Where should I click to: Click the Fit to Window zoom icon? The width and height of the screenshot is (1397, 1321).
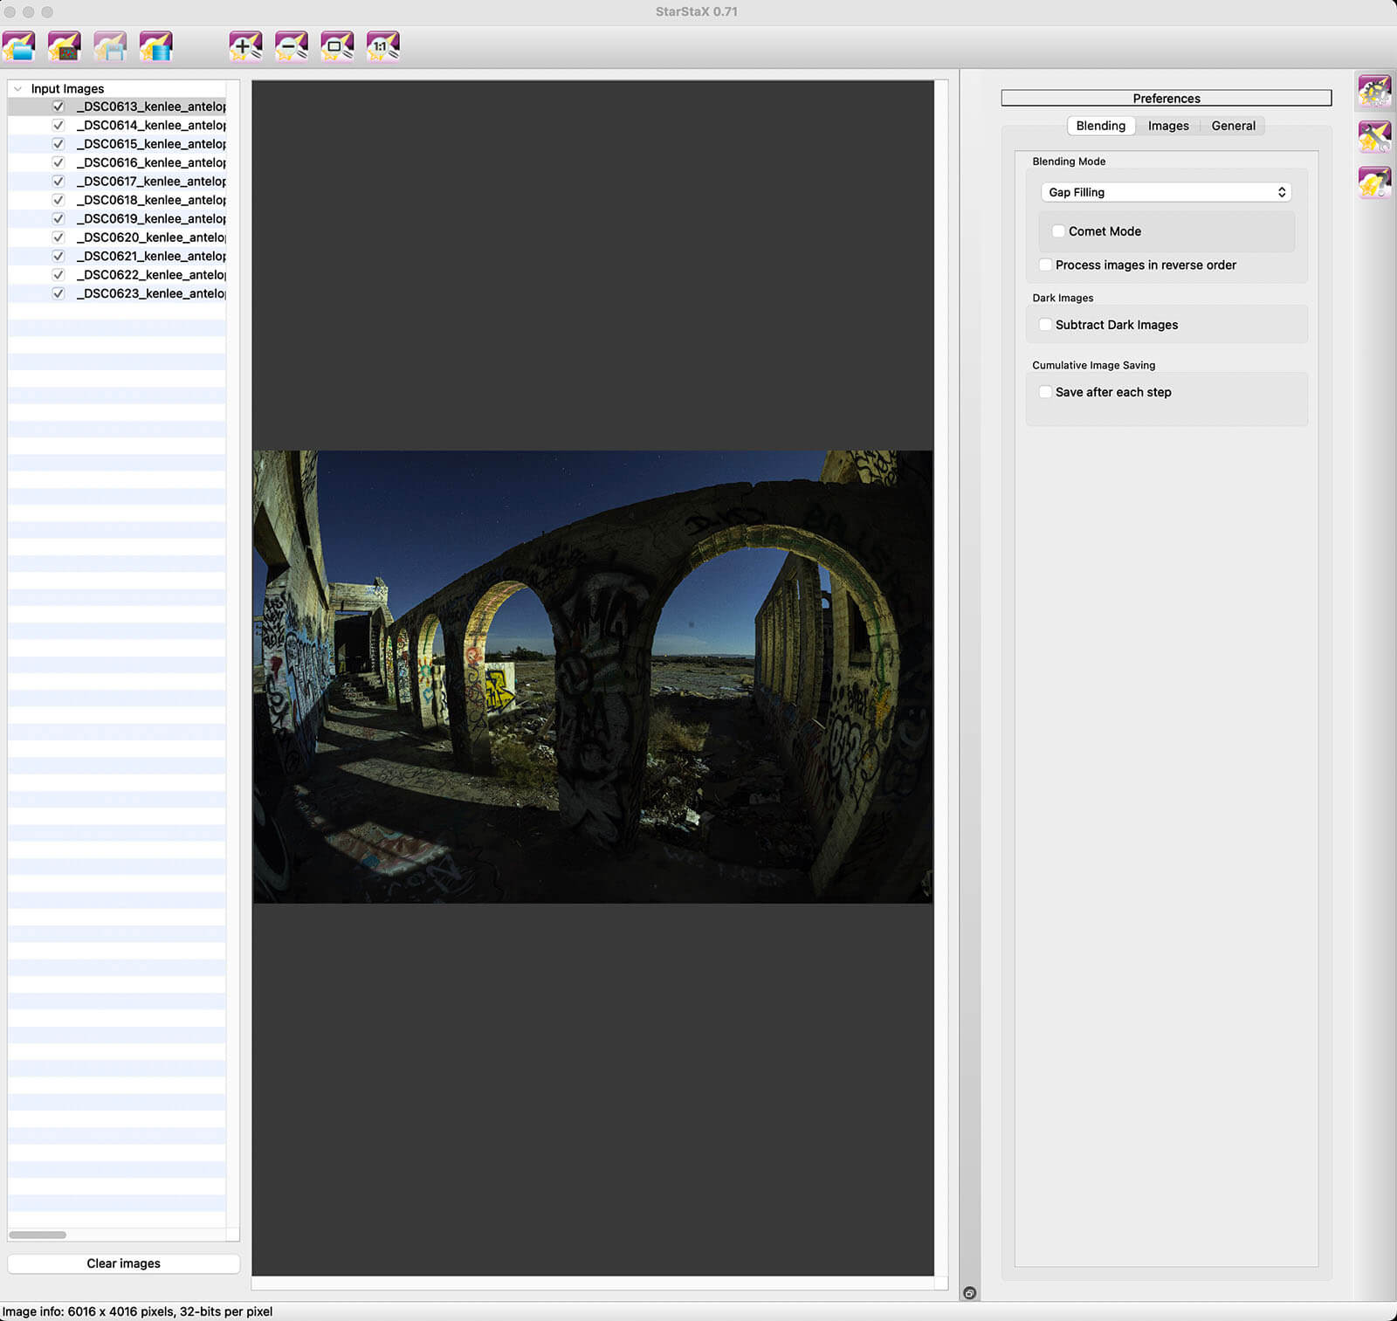coord(337,46)
